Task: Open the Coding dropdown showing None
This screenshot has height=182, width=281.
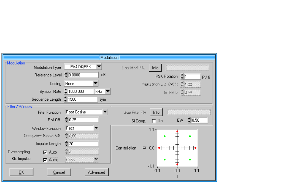Action: click(x=81, y=83)
